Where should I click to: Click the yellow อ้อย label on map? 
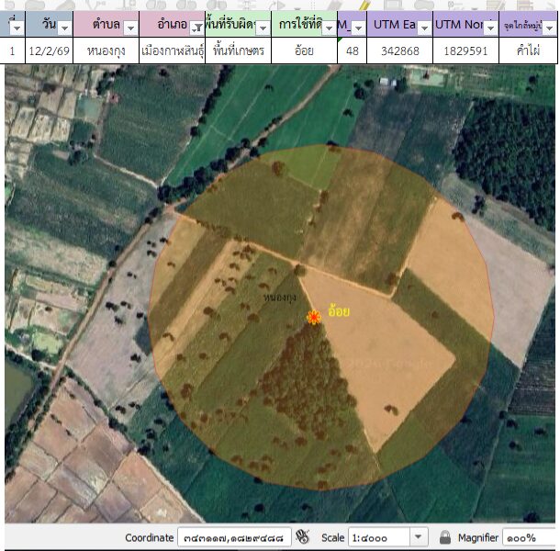point(339,311)
